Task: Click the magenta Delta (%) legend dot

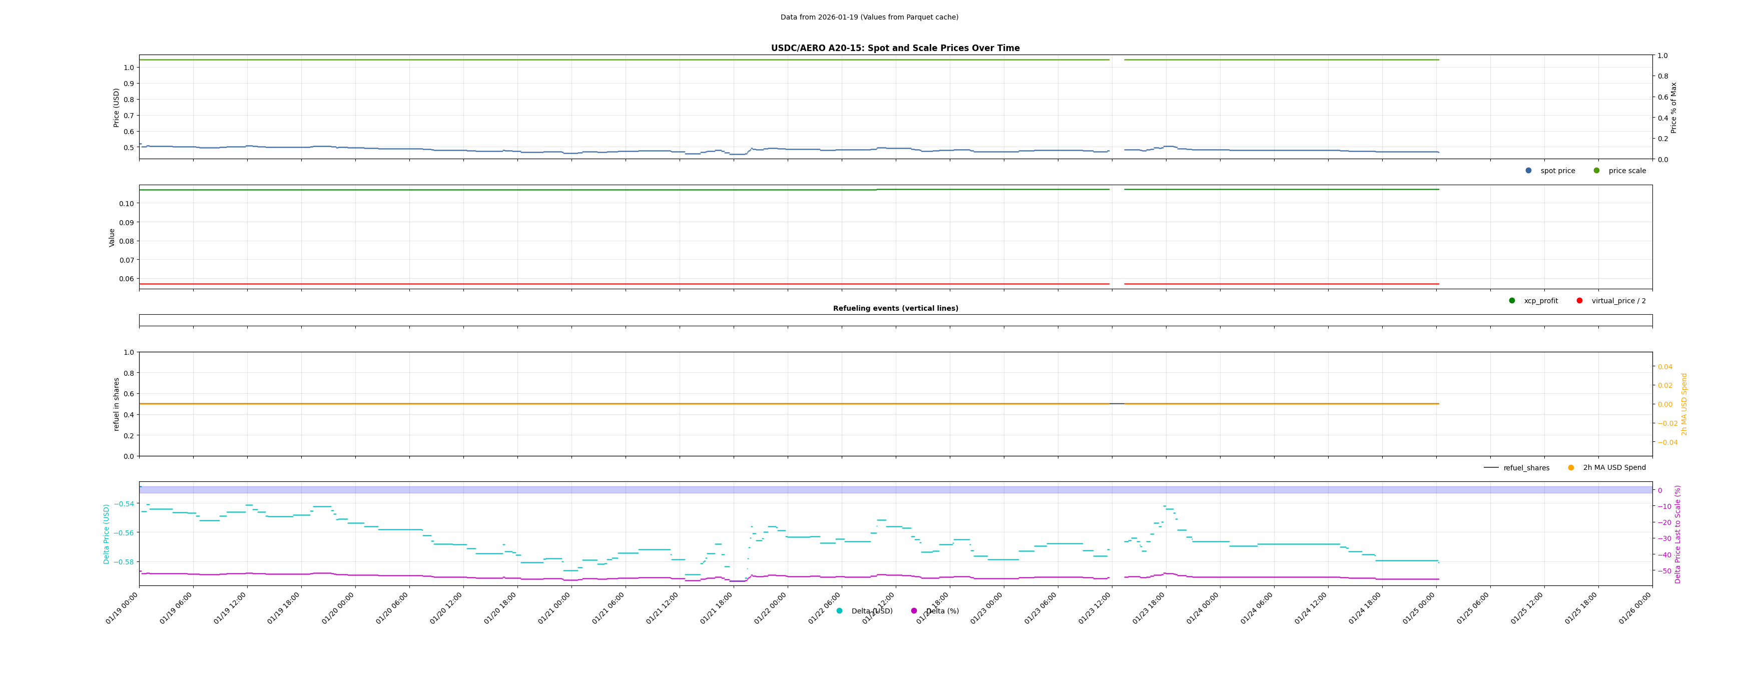Action: tap(914, 611)
